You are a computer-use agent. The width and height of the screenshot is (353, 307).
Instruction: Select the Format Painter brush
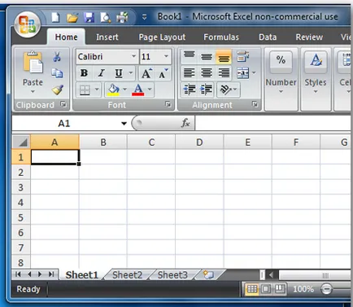58,90
